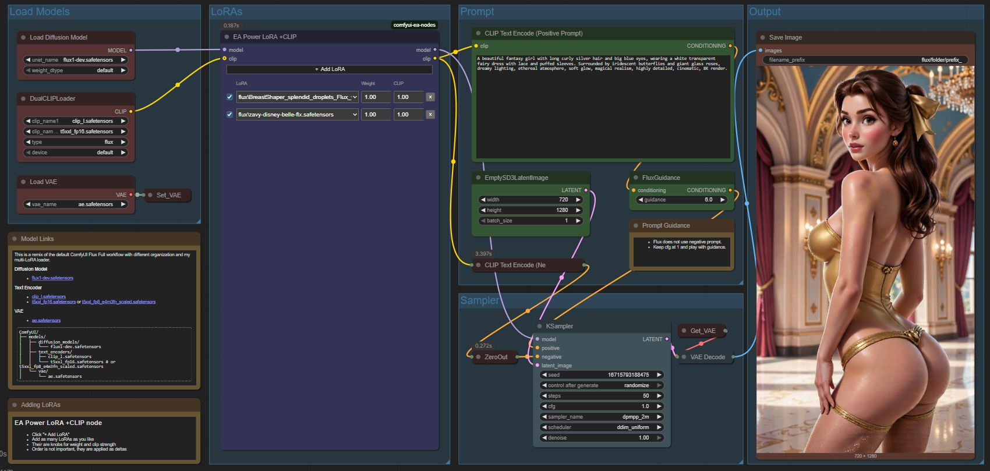Open the zavy-disney-belle LoRA file dropdown
Screen dimensions: 990x471
297,115
